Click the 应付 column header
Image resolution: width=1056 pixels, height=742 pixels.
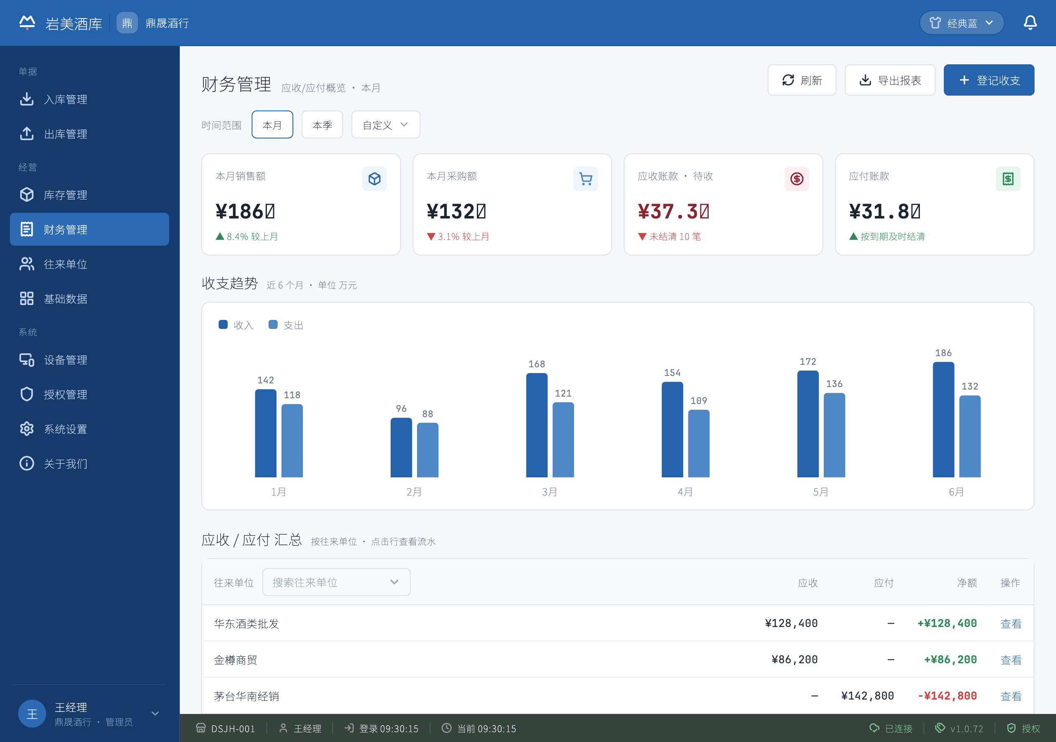pos(884,582)
